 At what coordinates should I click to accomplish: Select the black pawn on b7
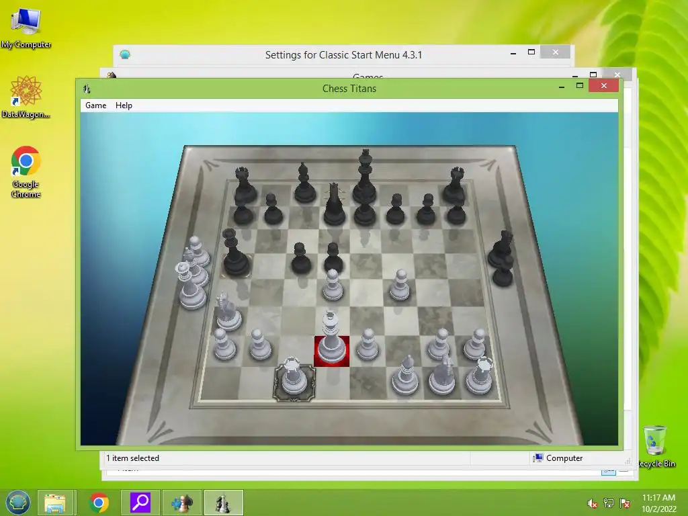coord(273,209)
